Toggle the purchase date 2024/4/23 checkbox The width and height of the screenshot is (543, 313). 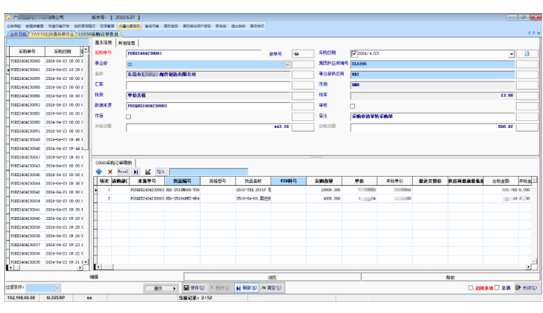tap(354, 54)
